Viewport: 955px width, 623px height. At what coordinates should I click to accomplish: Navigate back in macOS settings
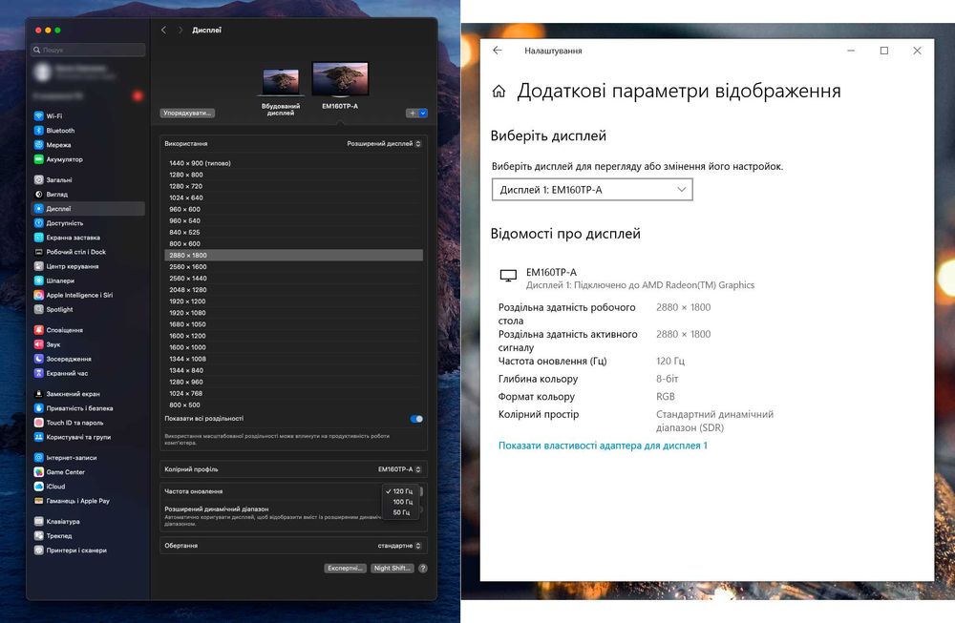(163, 30)
